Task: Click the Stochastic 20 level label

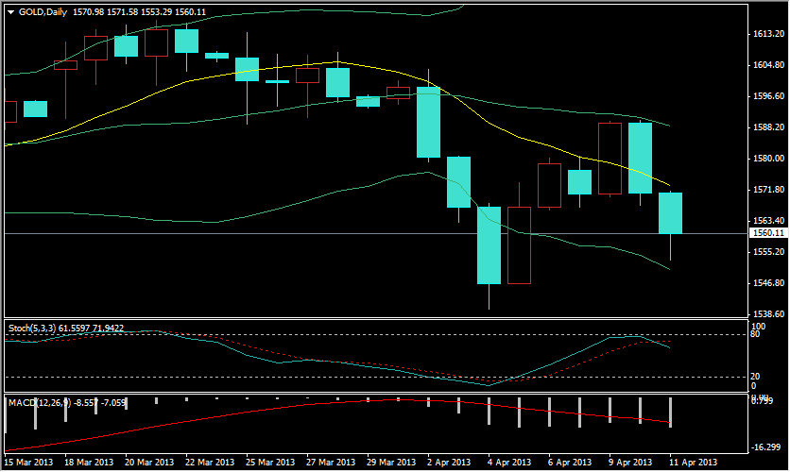Action: pos(756,376)
